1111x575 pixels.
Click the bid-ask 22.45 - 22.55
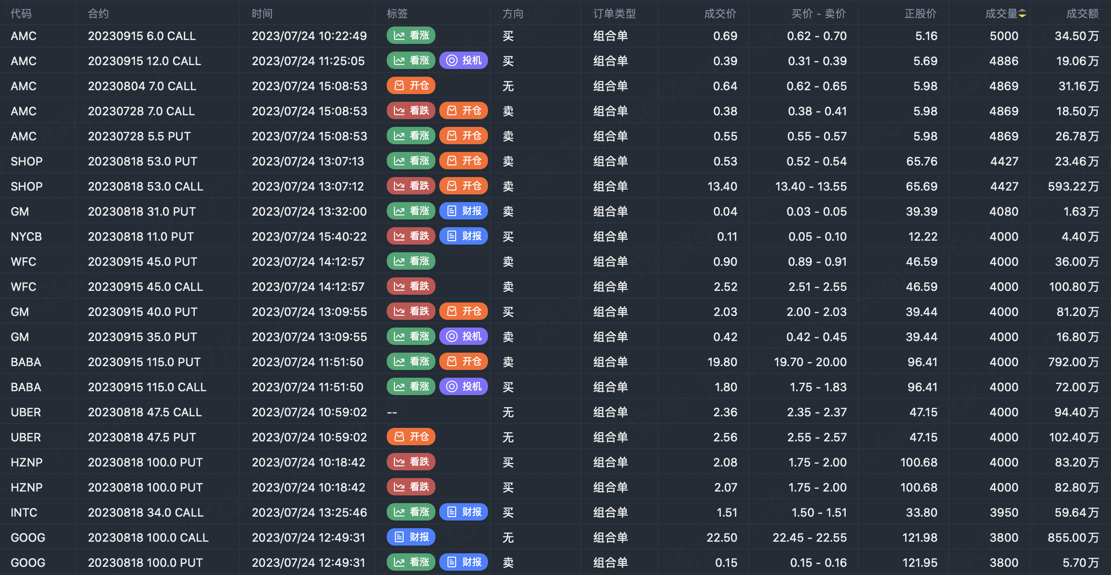tap(810, 537)
